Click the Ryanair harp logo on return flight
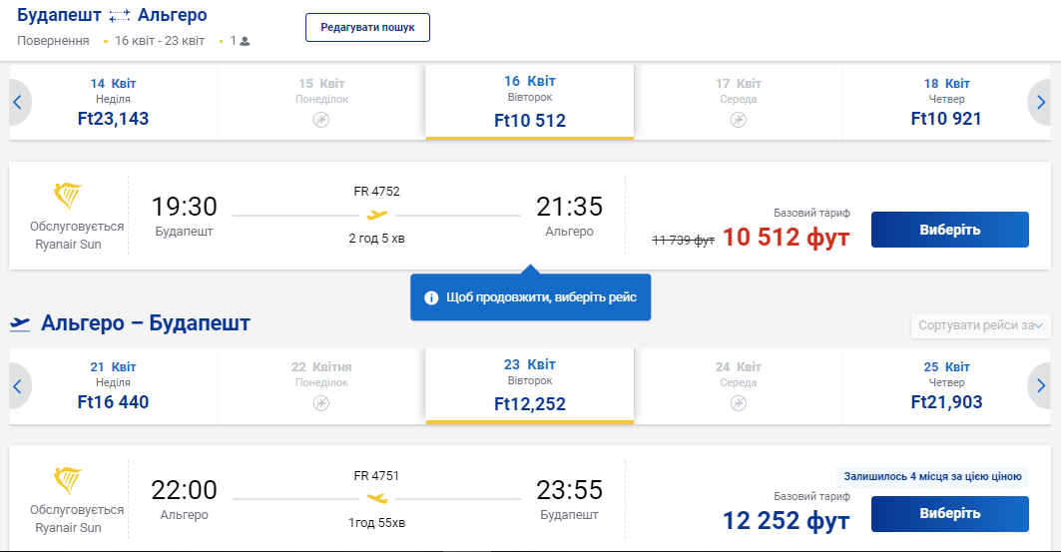 coord(68,480)
